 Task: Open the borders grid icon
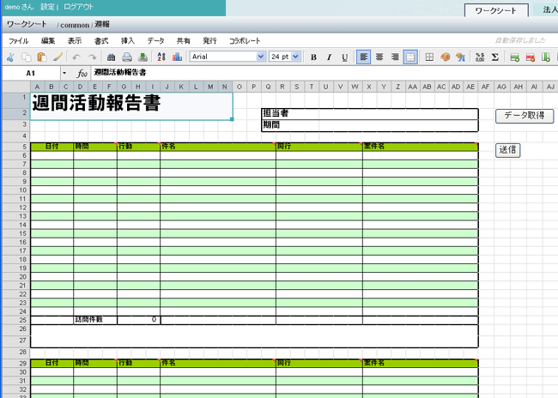[429, 57]
